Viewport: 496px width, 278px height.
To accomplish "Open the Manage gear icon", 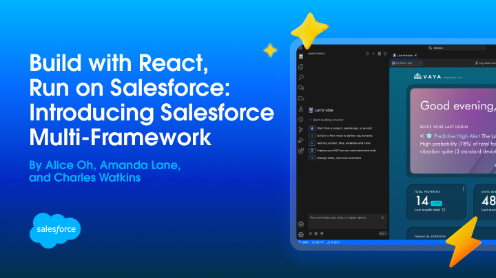I will click(x=301, y=234).
